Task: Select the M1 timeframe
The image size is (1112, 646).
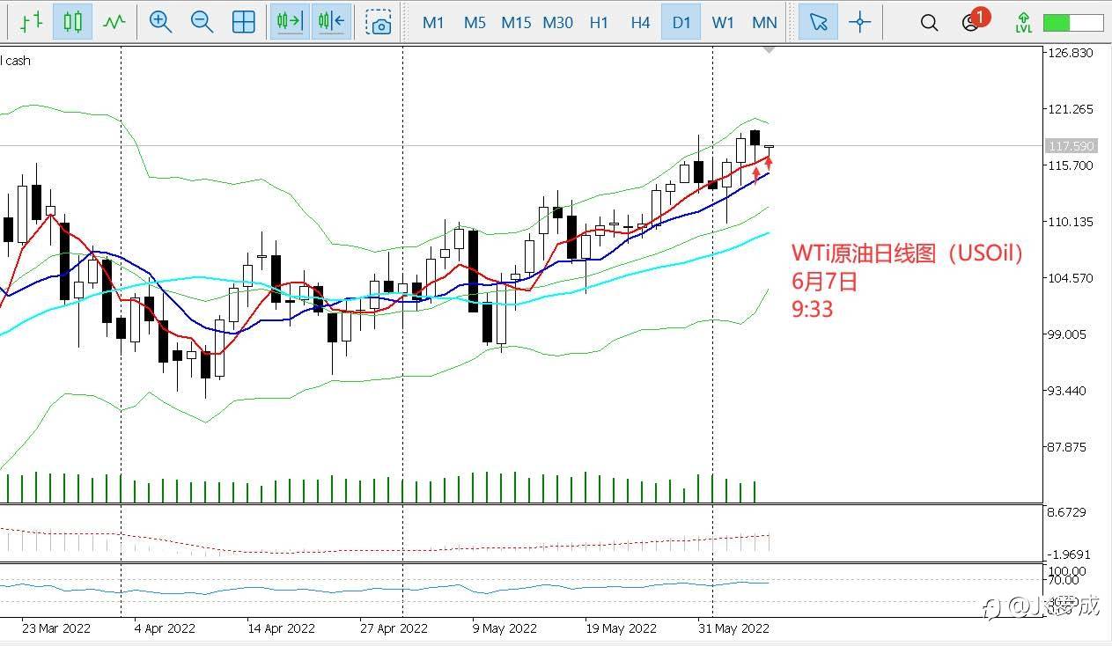Action: (433, 22)
